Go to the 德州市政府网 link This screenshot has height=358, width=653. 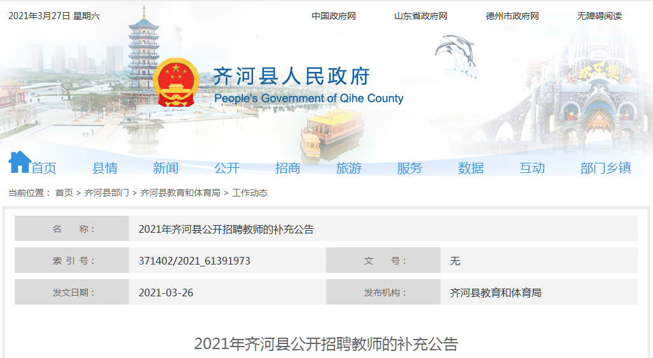coord(512,16)
